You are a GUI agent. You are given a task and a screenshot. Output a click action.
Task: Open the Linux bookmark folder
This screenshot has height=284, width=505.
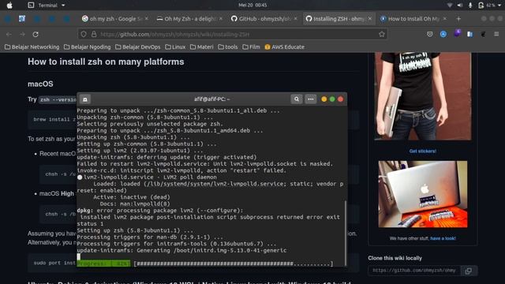tap(175, 47)
